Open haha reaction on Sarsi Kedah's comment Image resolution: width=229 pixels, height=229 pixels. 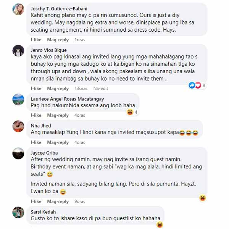[x=160, y=225]
